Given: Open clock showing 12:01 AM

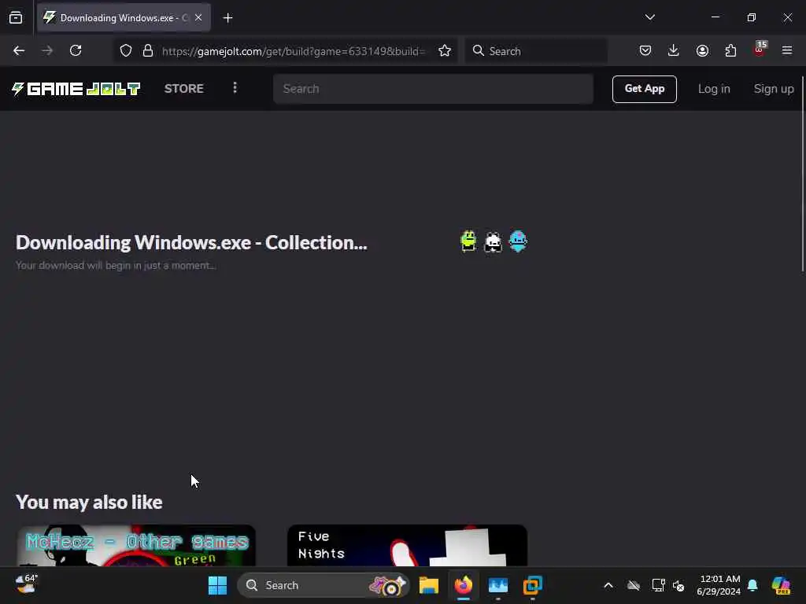Looking at the screenshot, I should tap(719, 585).
